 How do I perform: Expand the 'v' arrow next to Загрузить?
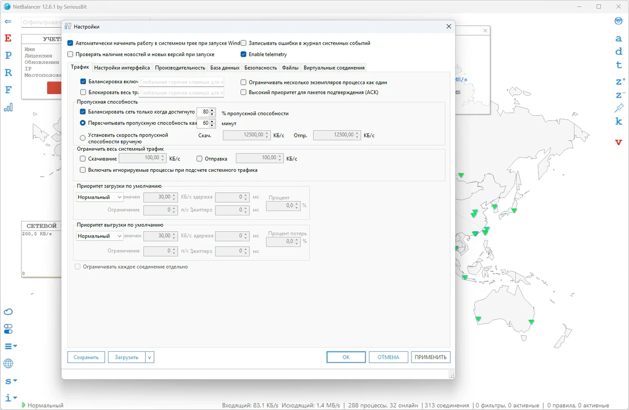(150, 357)
